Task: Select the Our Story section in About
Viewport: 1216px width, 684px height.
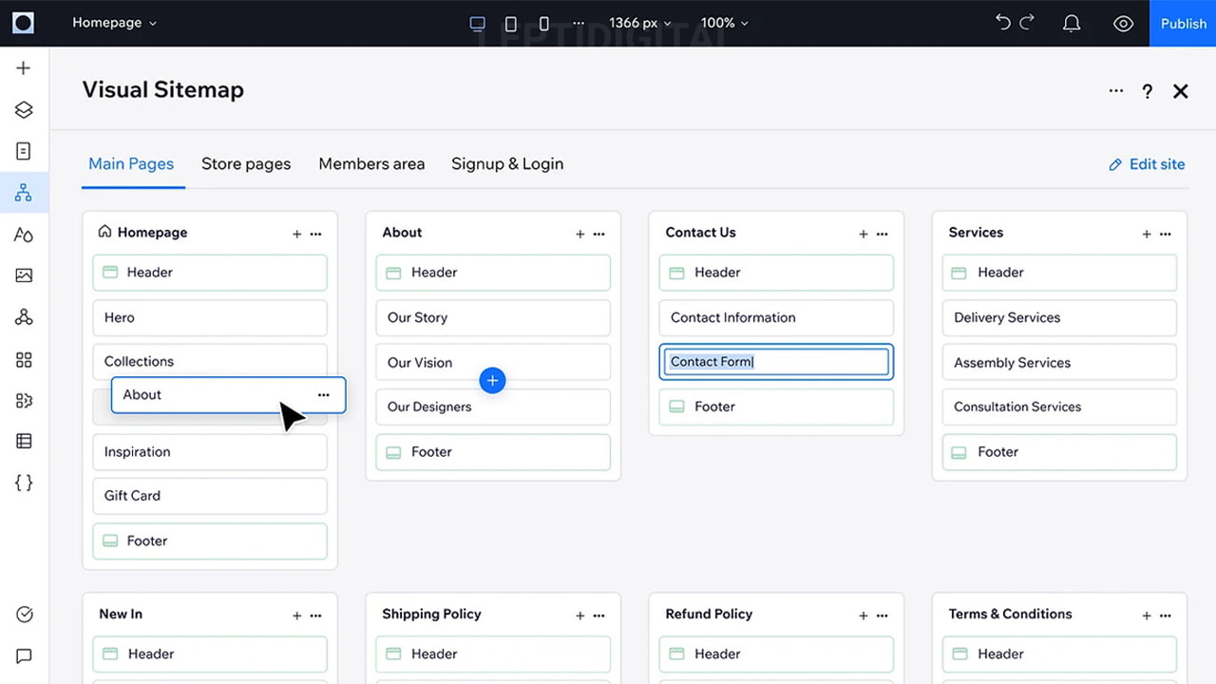Action: [x=492, y=317]
